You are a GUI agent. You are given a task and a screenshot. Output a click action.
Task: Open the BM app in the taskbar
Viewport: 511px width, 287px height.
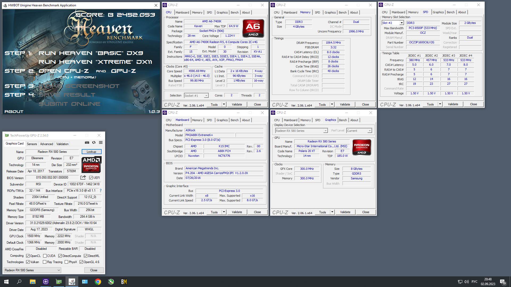click(x=124, y=282)
